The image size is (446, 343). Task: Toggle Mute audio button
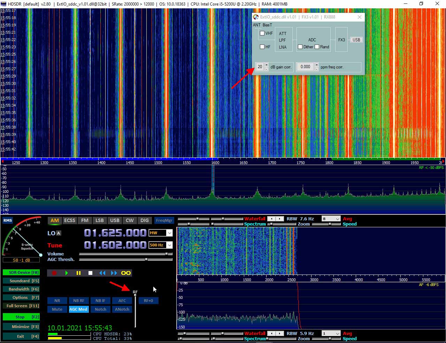(x=57, y=309)
